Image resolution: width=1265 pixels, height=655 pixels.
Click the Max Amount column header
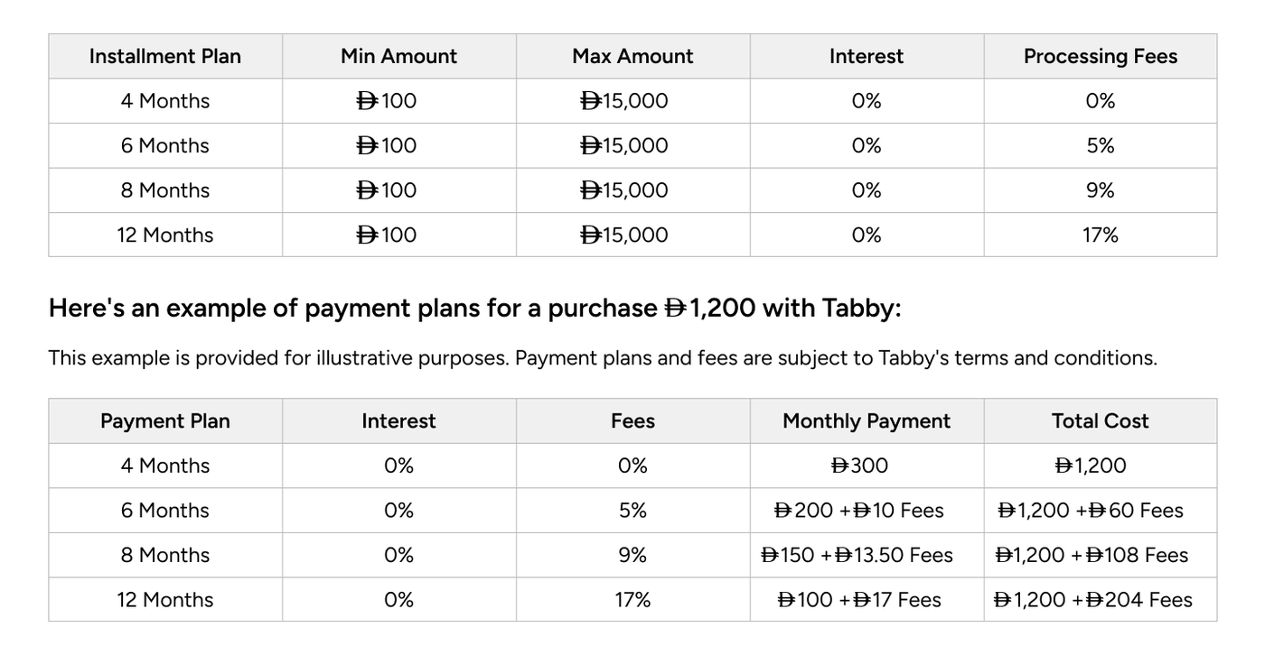(x=632, y=56)
